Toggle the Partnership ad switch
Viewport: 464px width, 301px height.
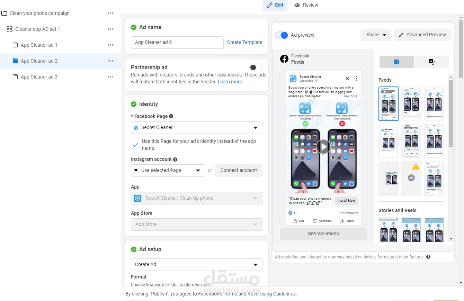256,67
